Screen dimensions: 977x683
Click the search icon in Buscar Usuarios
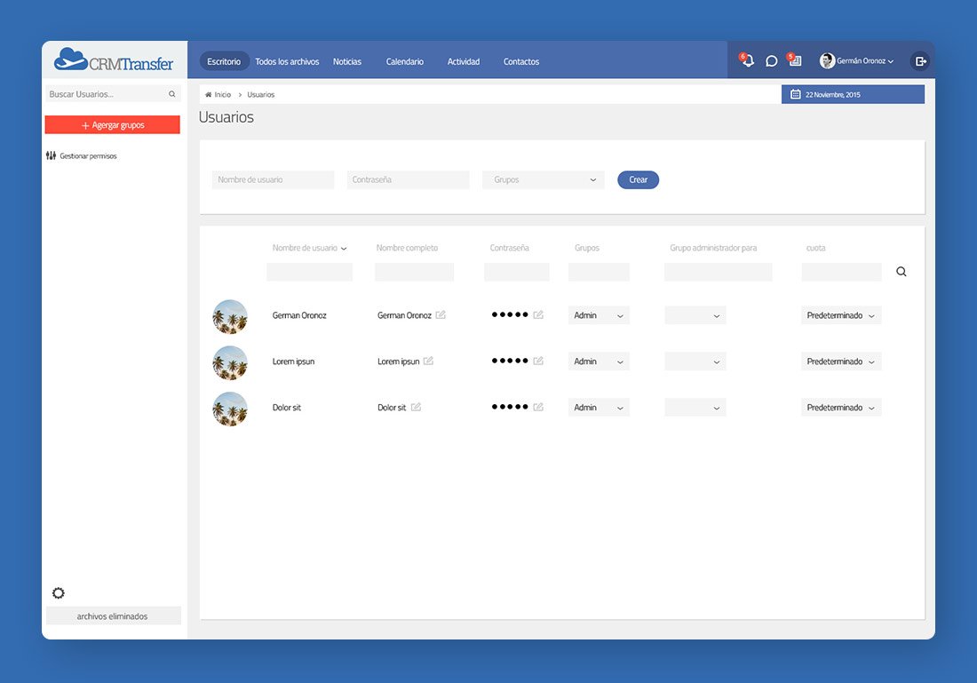click(x=172, y=94)
